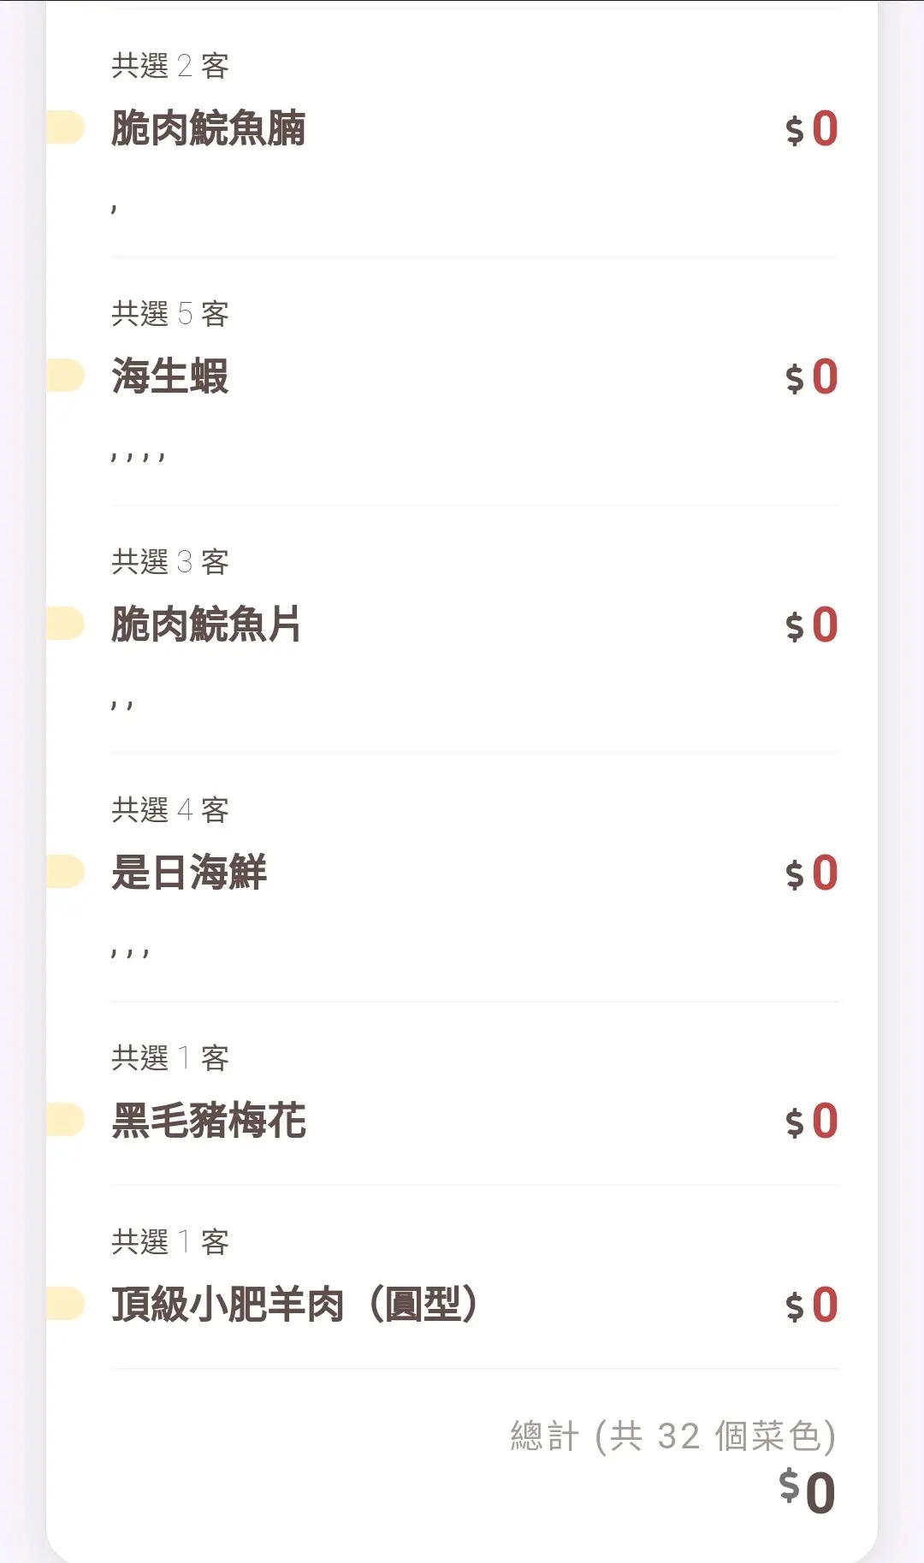
Task: Tap the grand total $0 amount
Action: 807,1491
